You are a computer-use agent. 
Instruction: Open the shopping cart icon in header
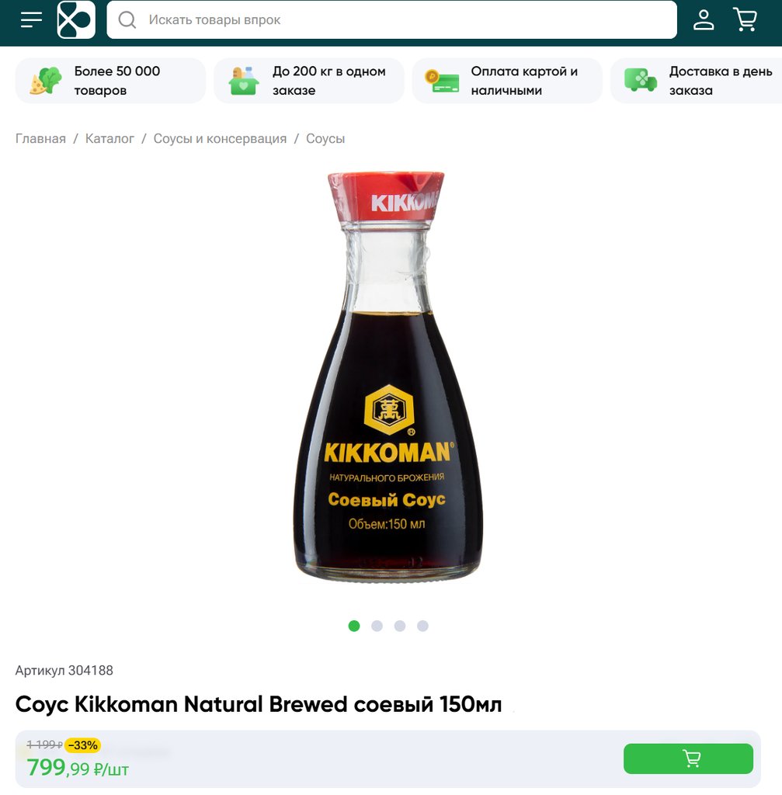click(745, 19)
